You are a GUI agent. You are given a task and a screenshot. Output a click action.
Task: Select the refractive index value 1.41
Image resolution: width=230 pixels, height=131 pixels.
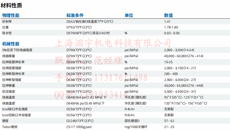[x=167, y=22]
